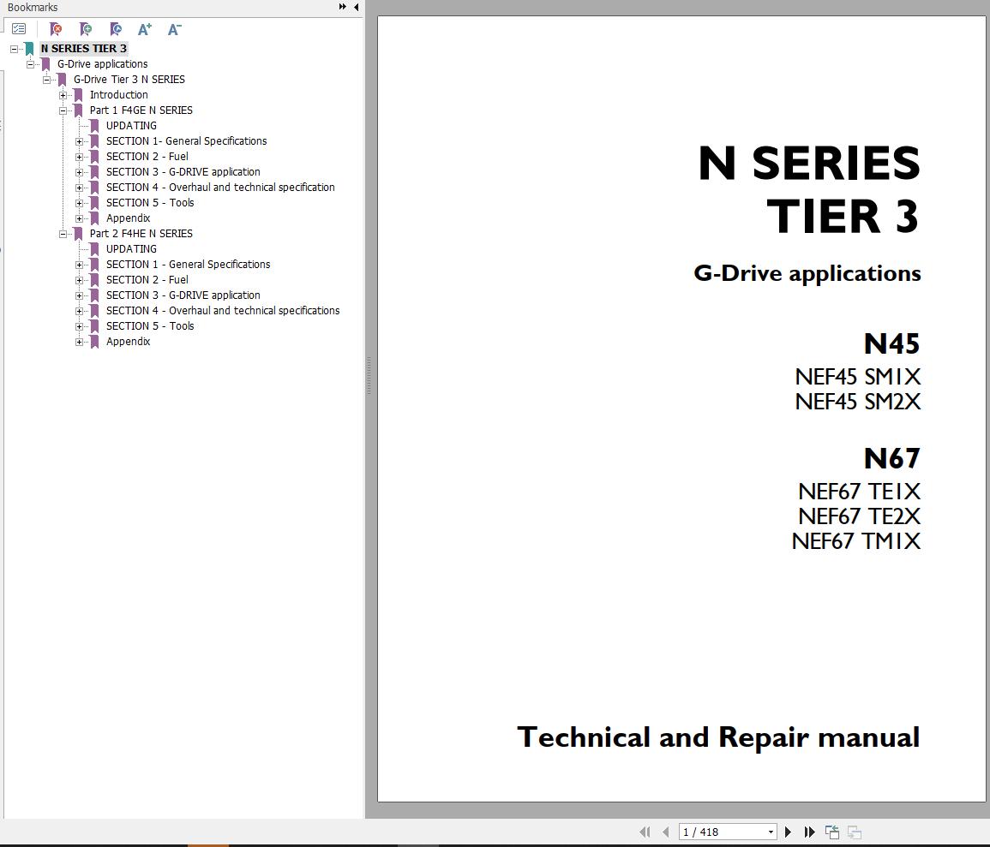Open the page number dropdown

770,832
